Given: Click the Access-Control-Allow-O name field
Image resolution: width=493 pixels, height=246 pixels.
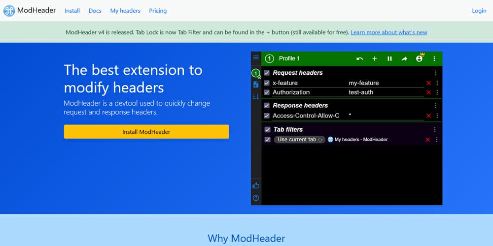Looking at the screenshot, I should pyautogui.click(x=306, y=116).
